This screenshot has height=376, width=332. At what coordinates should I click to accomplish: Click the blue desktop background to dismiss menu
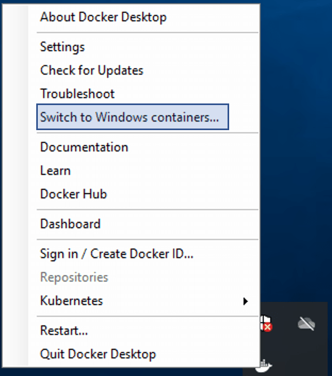point(296,144)
